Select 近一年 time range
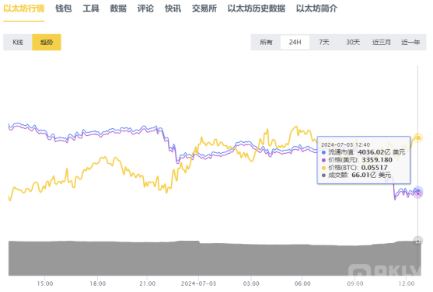 [x=410, y=42]
